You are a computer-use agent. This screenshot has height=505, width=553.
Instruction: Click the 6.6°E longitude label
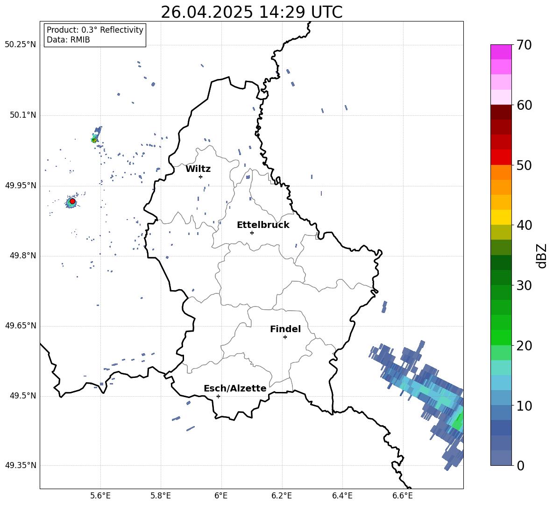pos(403,496)
